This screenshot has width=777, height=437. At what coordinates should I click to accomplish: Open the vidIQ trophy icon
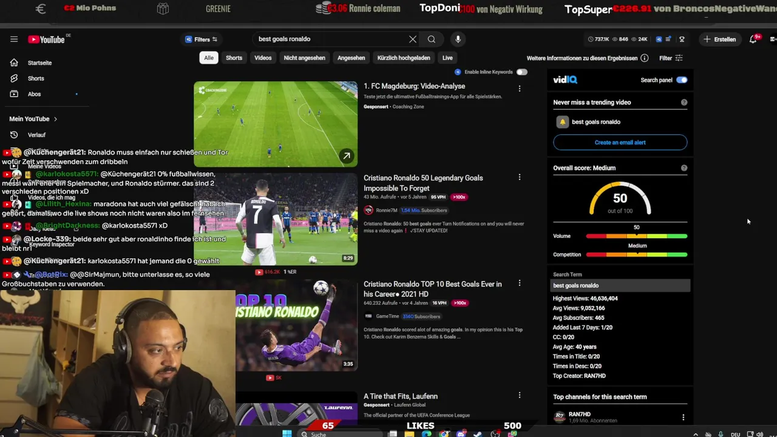pyautogui.click(x=682, y=39)
